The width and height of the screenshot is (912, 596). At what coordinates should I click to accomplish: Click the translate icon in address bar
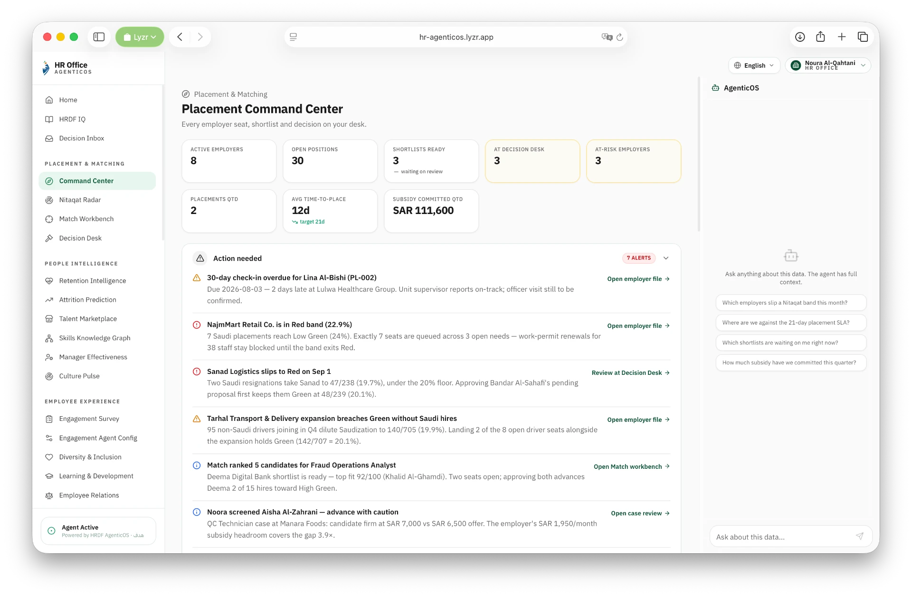[607, 37]
